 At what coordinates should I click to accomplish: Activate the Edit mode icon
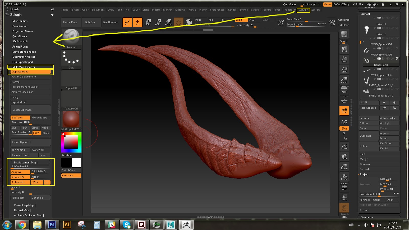pos(127,22)
